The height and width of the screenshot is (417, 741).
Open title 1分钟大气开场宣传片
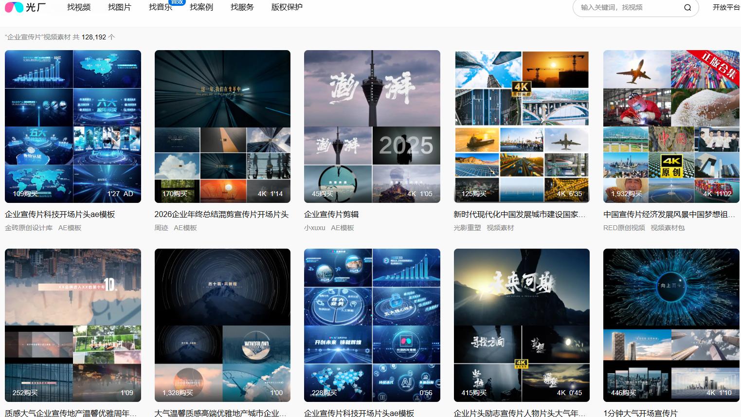[640, 413]
